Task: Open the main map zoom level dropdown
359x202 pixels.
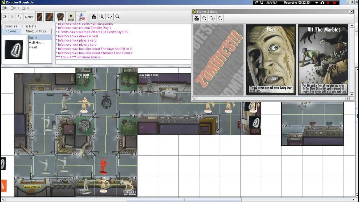Action: tap(109, 17)
